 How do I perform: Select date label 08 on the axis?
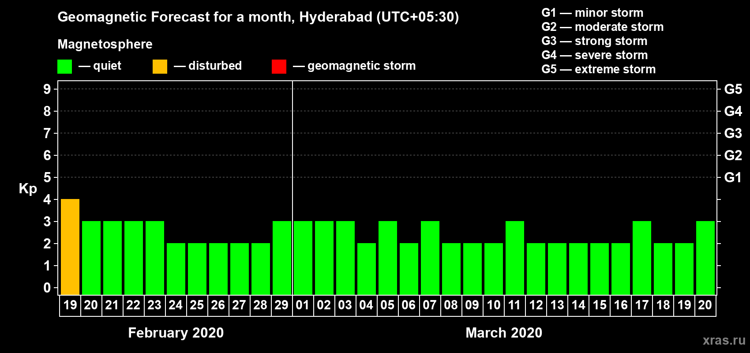click(x=451, y=305)
